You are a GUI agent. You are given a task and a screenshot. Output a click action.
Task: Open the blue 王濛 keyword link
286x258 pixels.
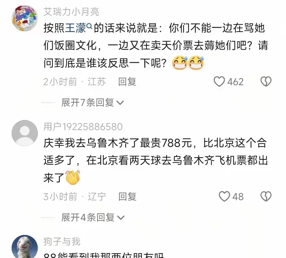coord(75,28)
